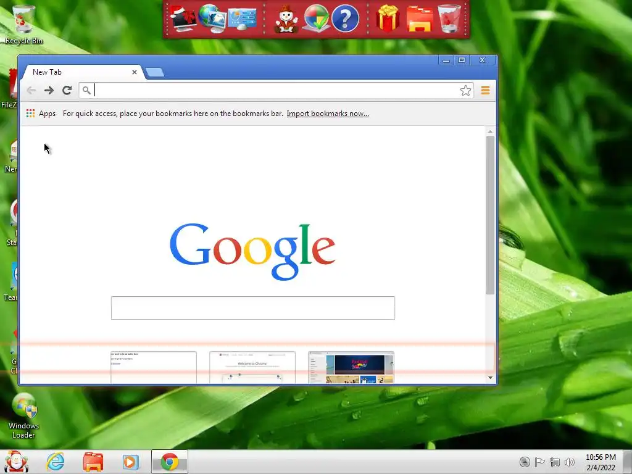Click the Action Center flag tray icon
This screenshot has width=632, height=474.
coord(539,462)
